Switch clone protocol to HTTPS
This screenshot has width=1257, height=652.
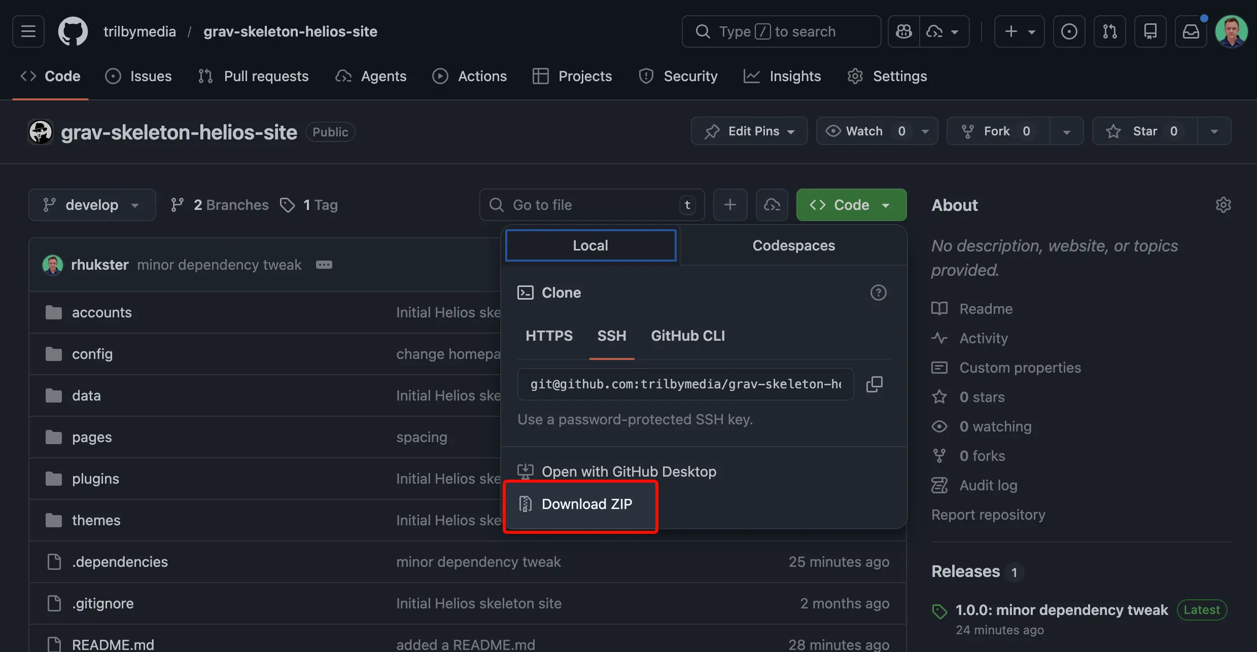click(549, 335)
